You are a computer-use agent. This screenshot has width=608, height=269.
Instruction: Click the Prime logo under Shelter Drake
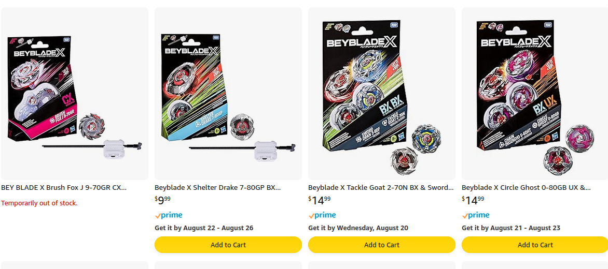pos(169,215)
